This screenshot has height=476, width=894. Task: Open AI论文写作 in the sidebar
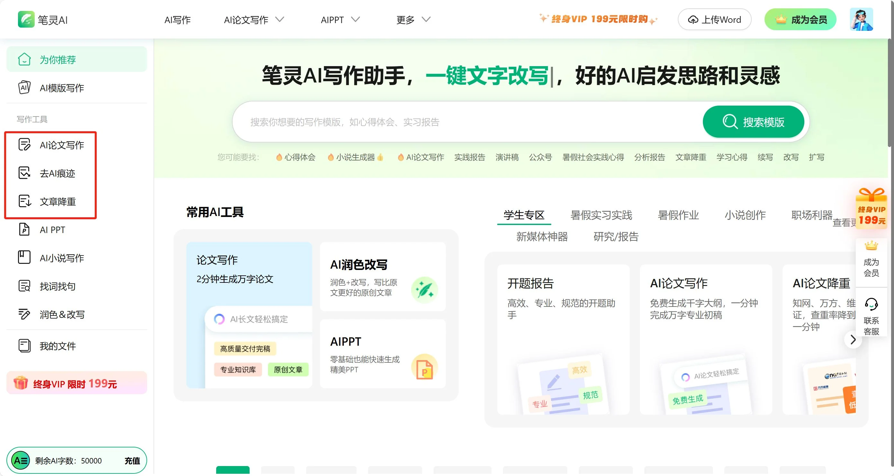click(x=61, y=145)
